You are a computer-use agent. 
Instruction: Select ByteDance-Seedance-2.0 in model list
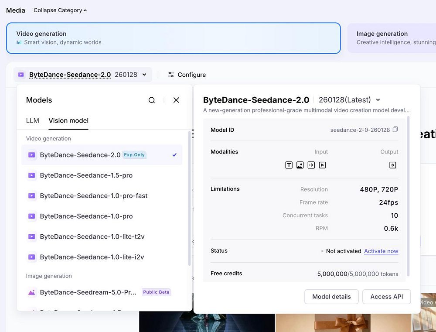pos(102,155)
